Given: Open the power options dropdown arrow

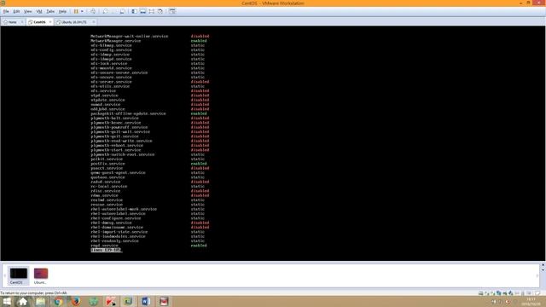Looking at the screenshot, I should [82, 11].
